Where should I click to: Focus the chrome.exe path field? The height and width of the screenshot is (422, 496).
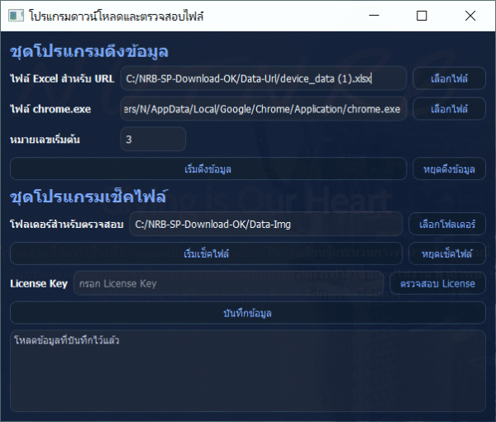pos(264,109)
